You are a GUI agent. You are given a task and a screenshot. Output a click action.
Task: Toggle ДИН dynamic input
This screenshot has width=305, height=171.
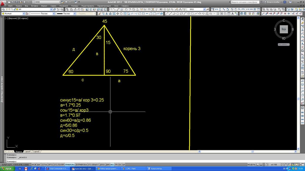[108, 165]
